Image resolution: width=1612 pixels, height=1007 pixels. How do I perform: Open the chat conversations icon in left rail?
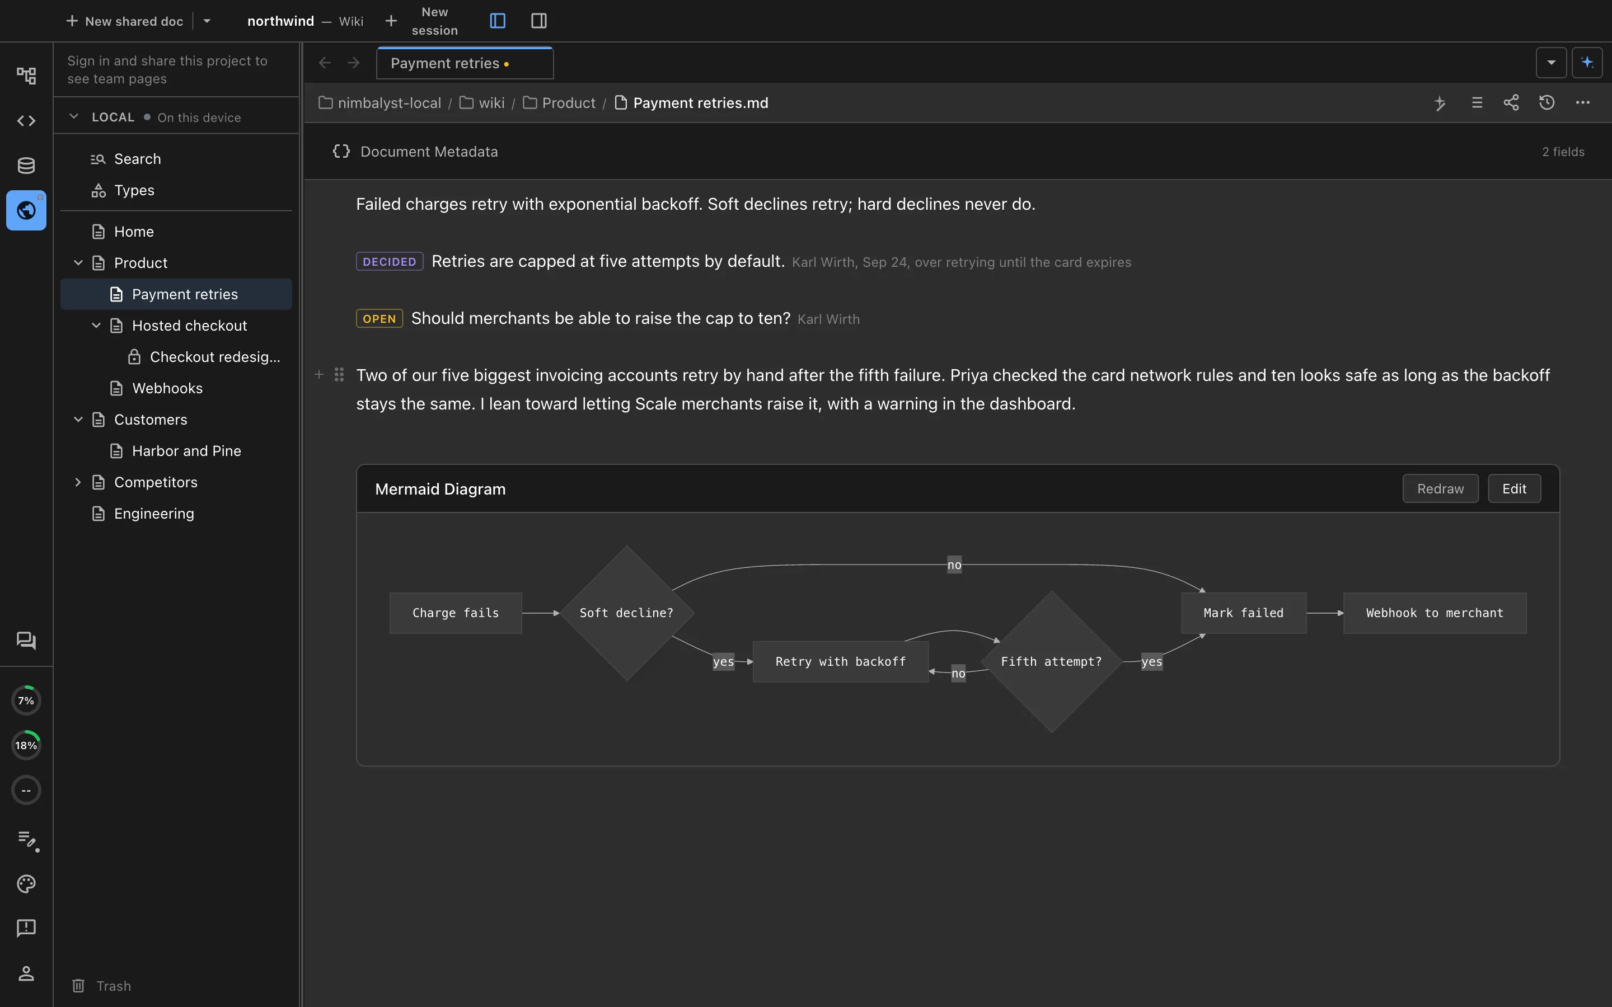(26, 640)
